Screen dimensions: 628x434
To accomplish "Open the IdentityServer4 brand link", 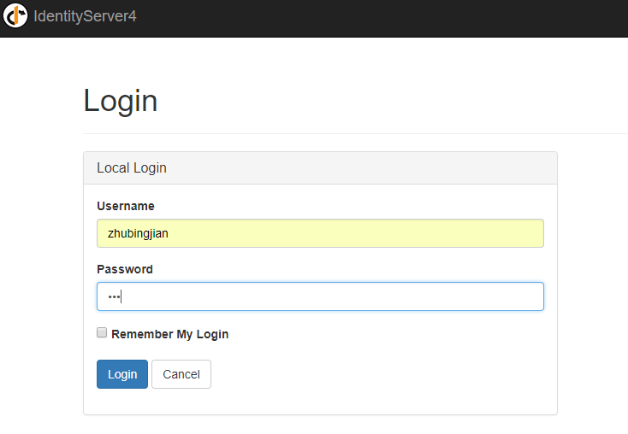I will [85, 16].
